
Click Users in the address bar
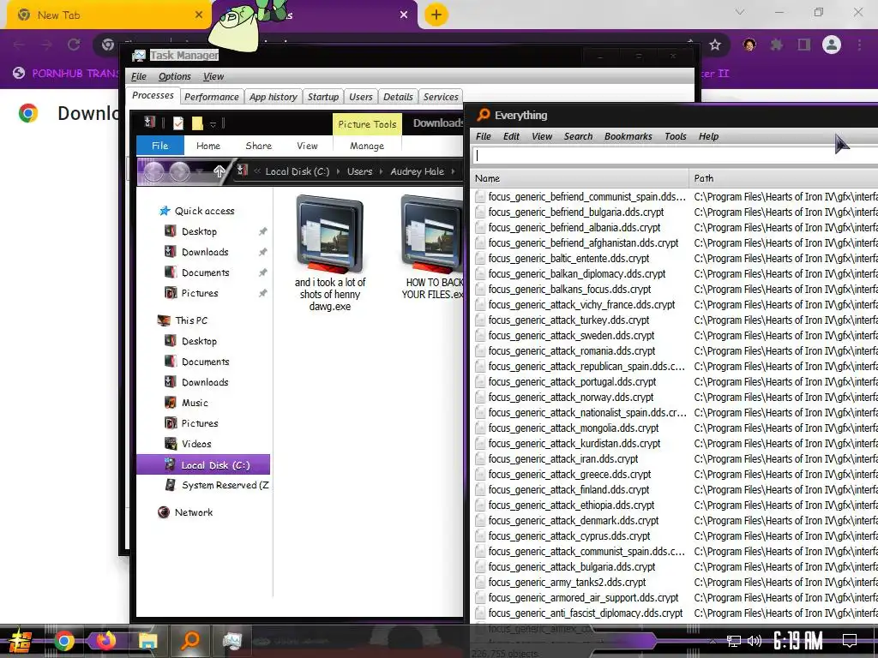(359, 171)
